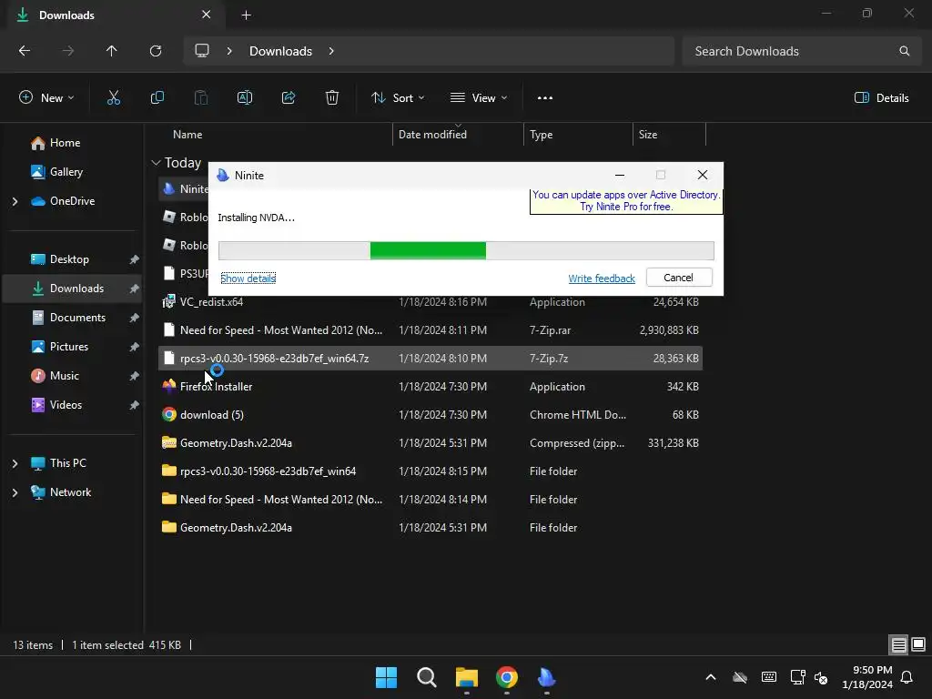Open taskbar Search
The image size is (932, 699).
(x=427, y=677)
